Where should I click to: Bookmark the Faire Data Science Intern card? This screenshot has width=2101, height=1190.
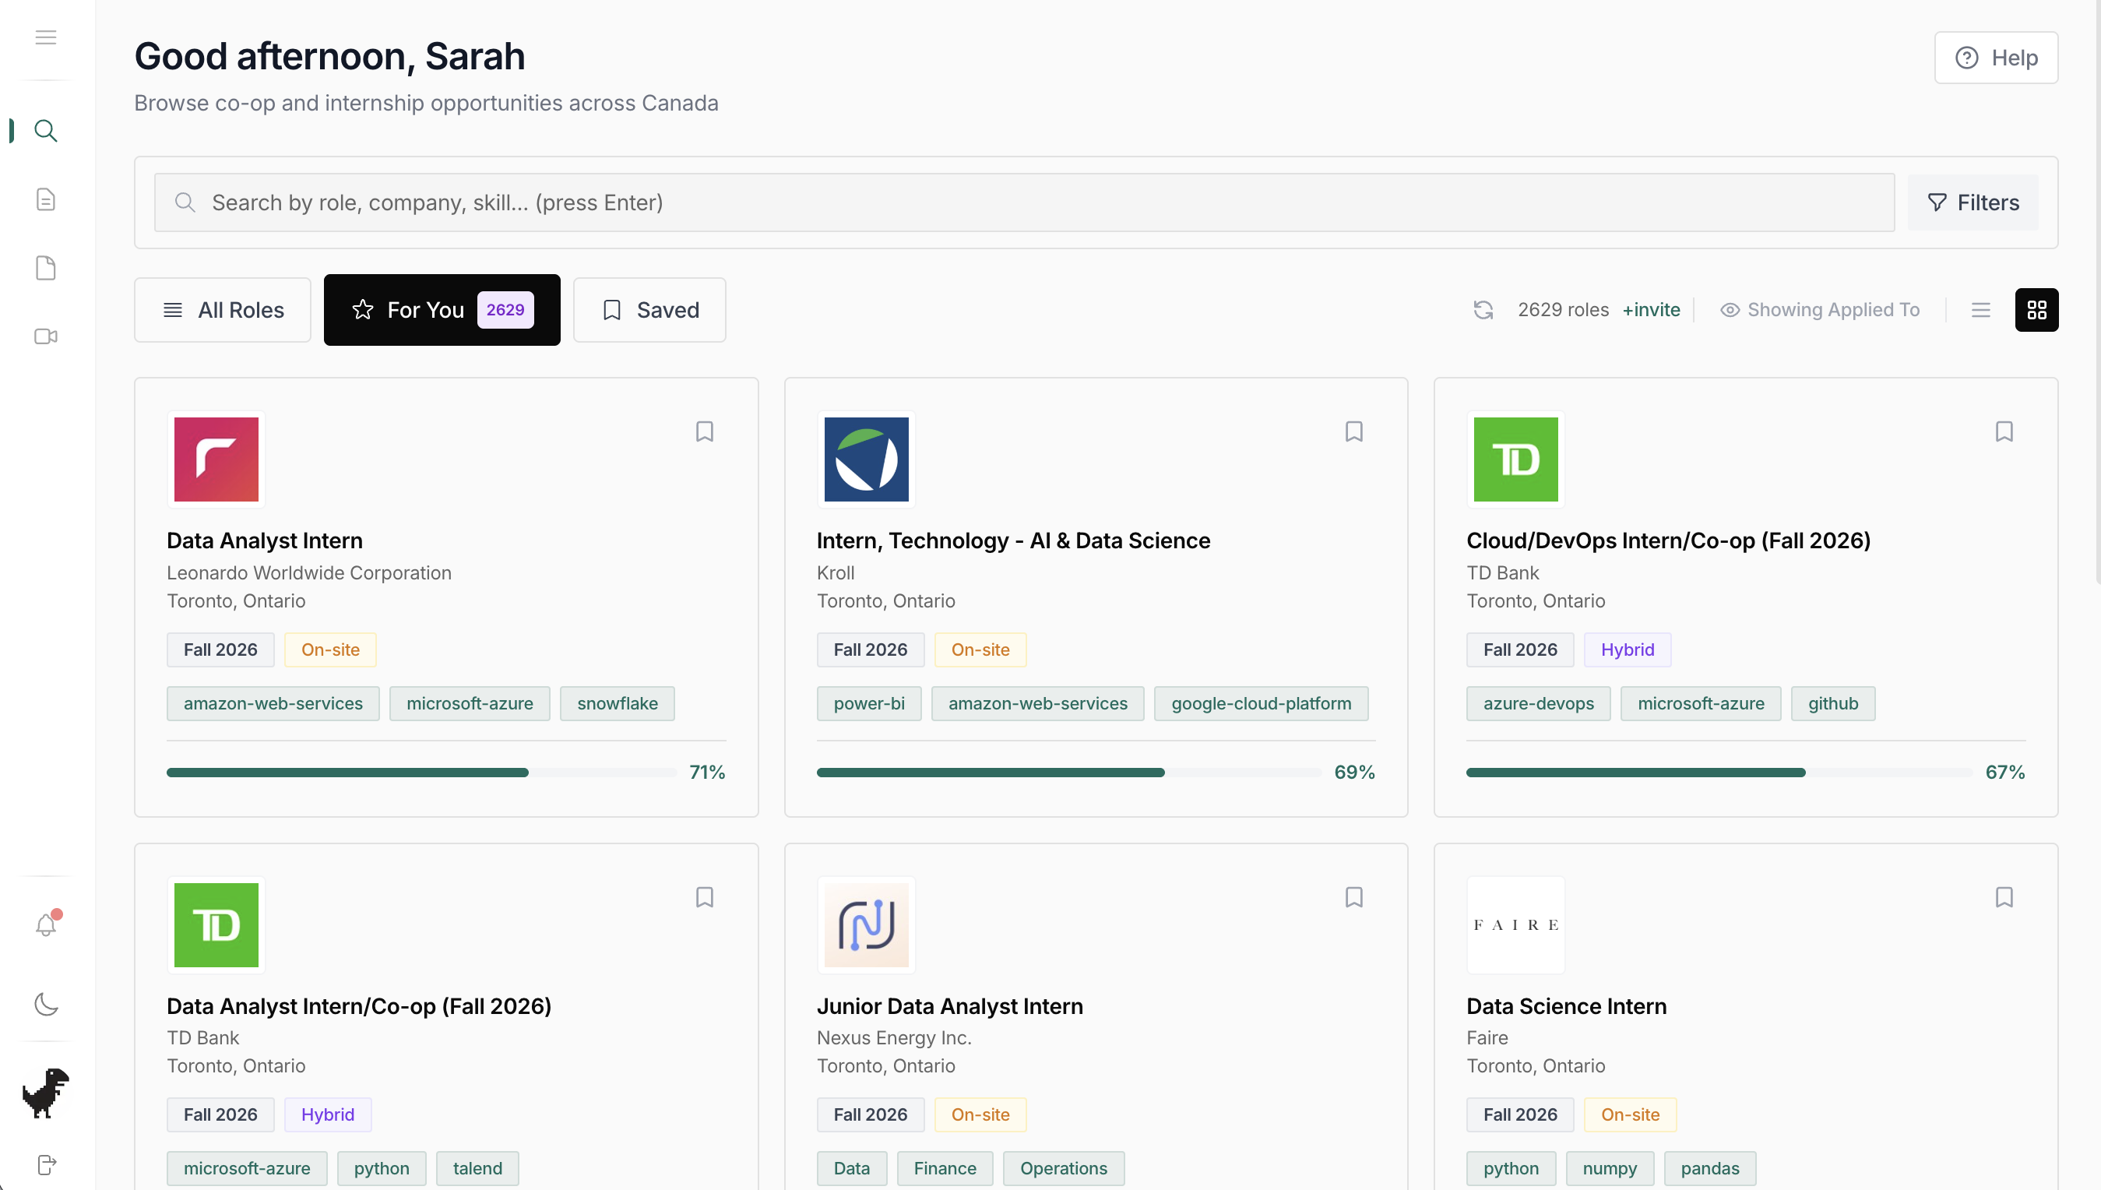point(2004,897)
